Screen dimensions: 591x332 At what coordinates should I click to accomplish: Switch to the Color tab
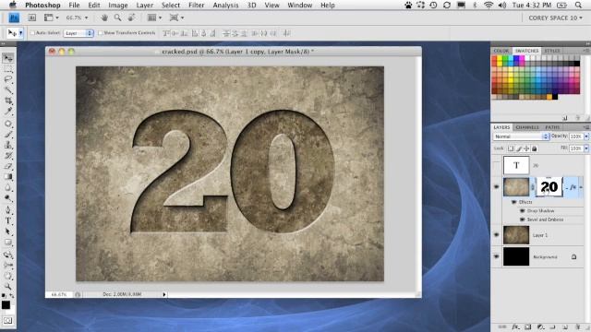click(501, 51)
